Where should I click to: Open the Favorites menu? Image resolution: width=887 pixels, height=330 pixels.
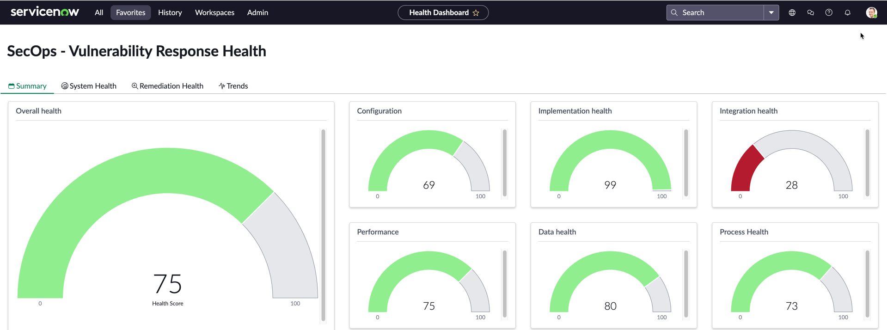tap(130, 12)
